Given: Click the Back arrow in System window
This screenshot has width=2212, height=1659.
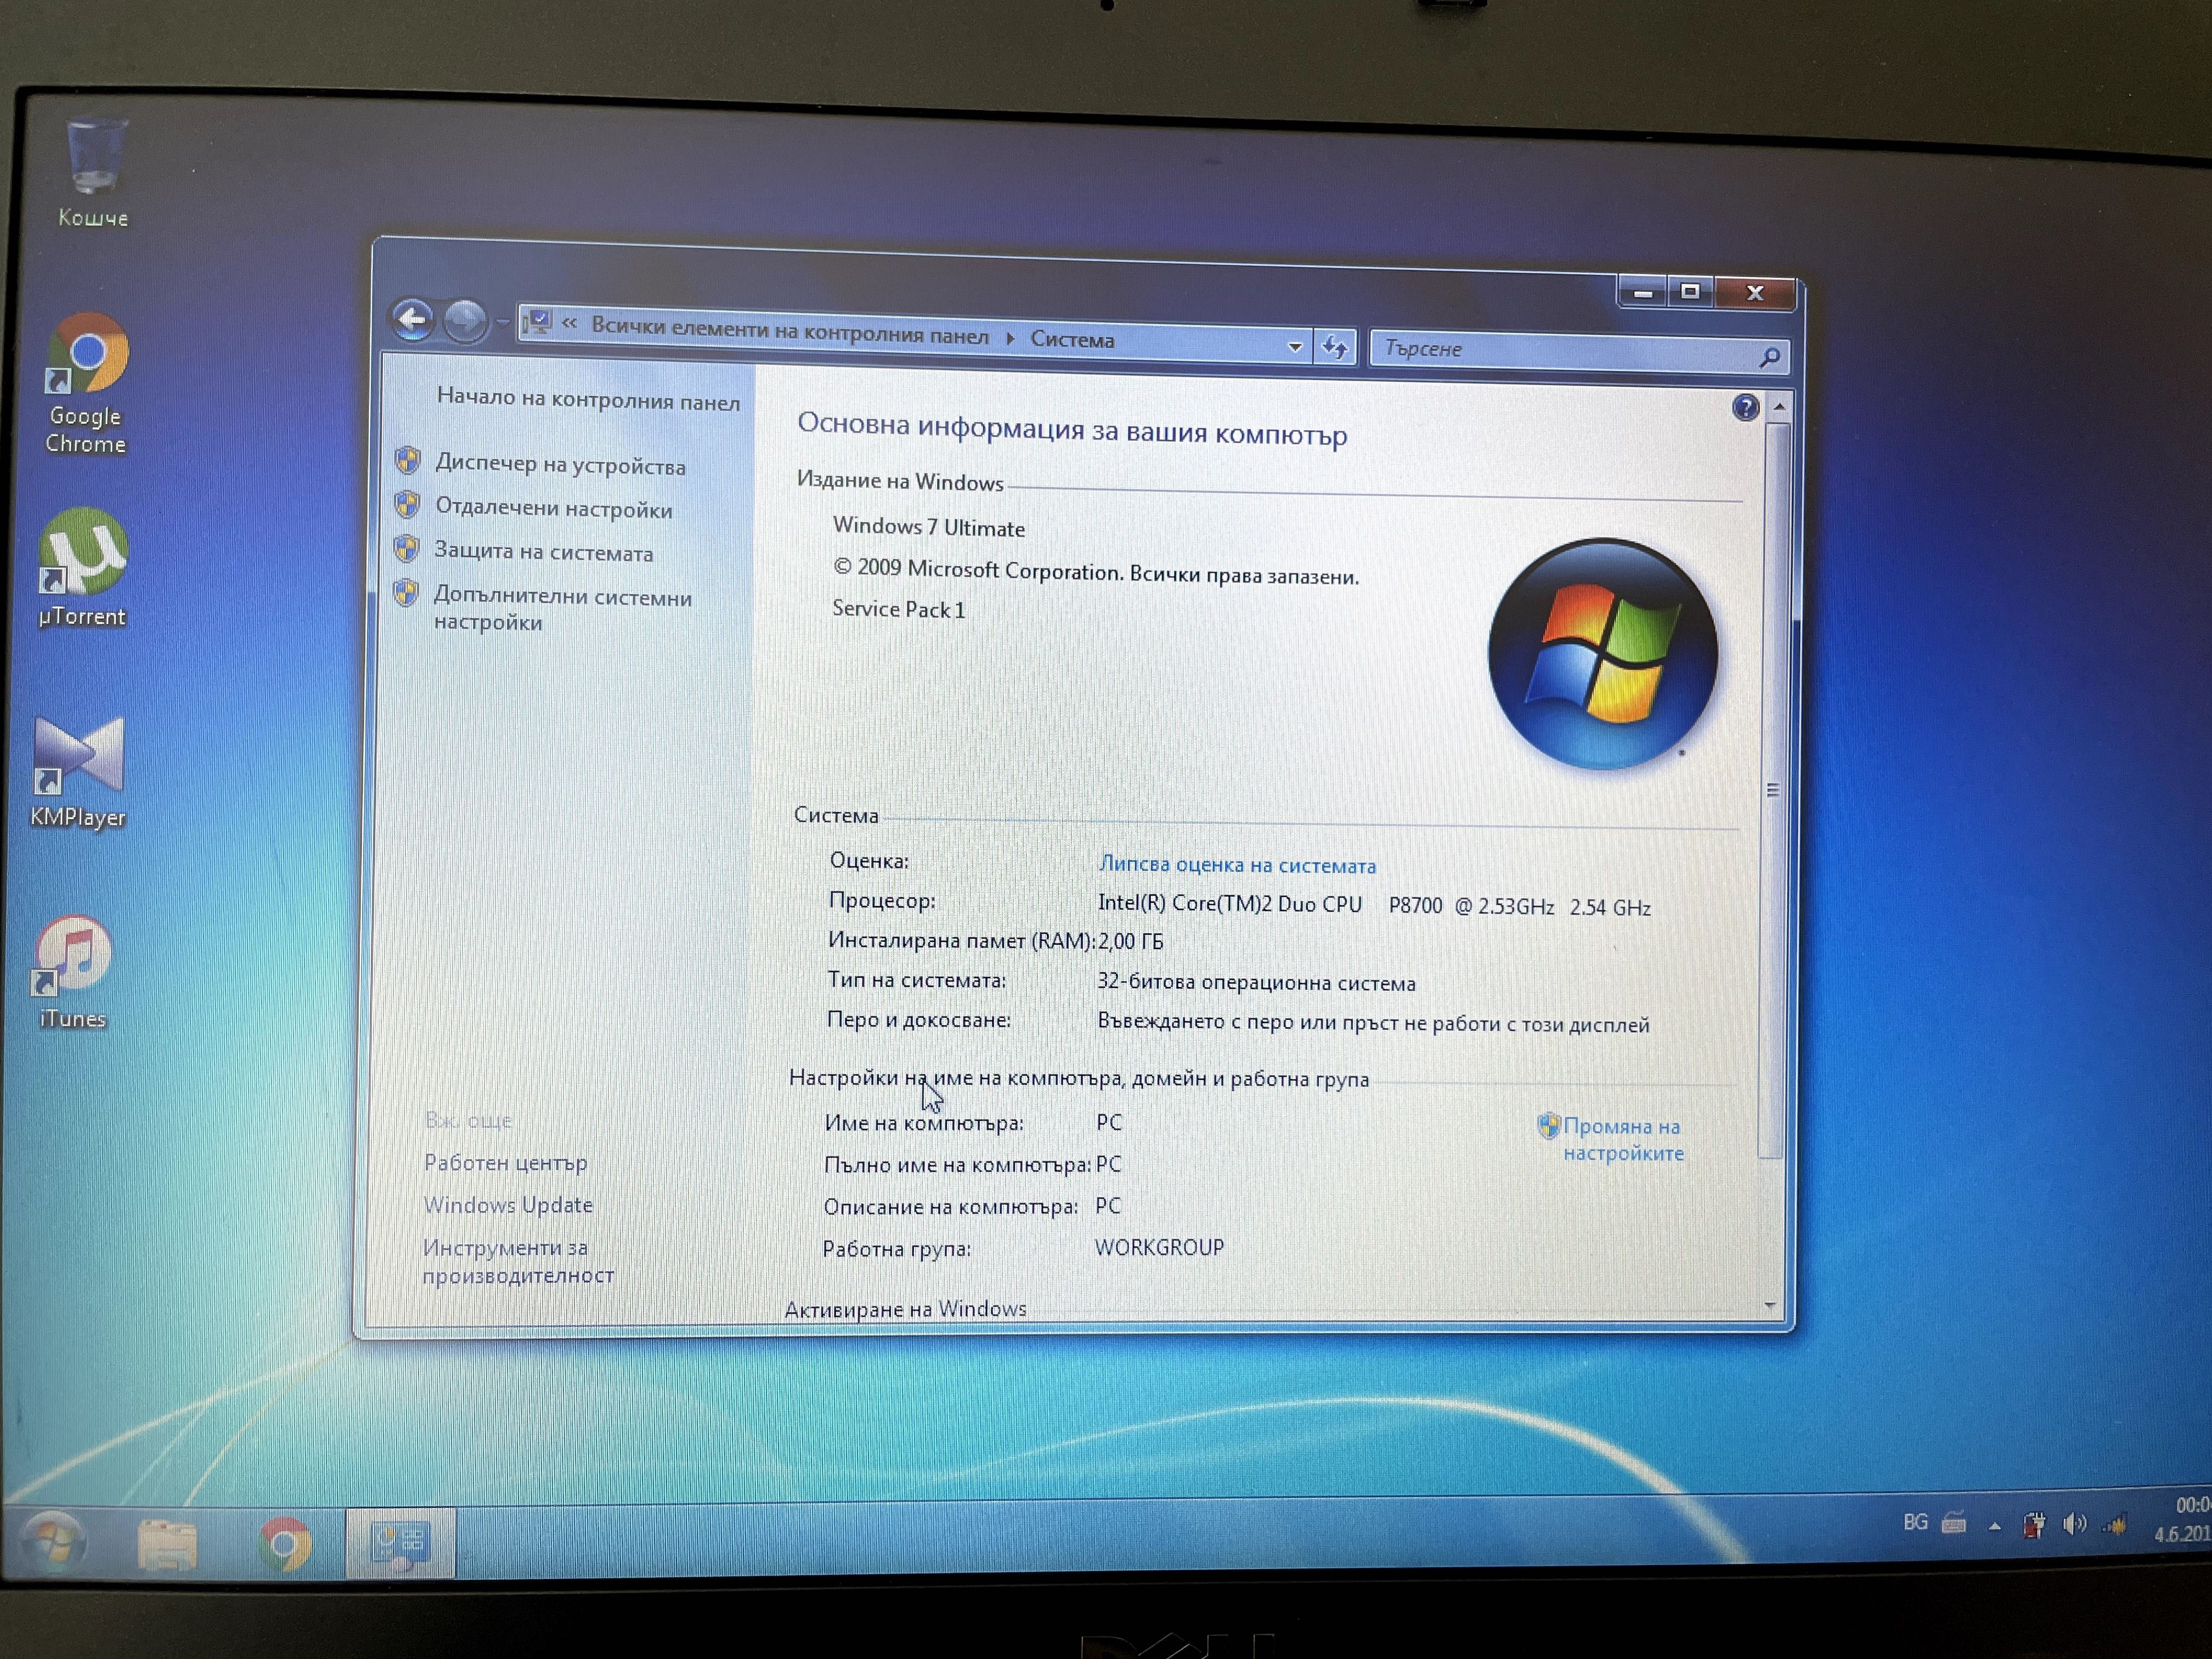Looking at the screenshot, I should tap(413, 320).
